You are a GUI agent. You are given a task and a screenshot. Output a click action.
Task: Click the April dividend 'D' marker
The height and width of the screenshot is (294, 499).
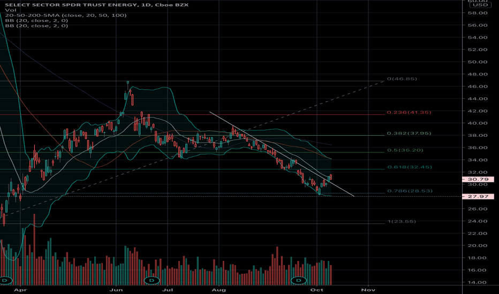[x=5, y=280]
